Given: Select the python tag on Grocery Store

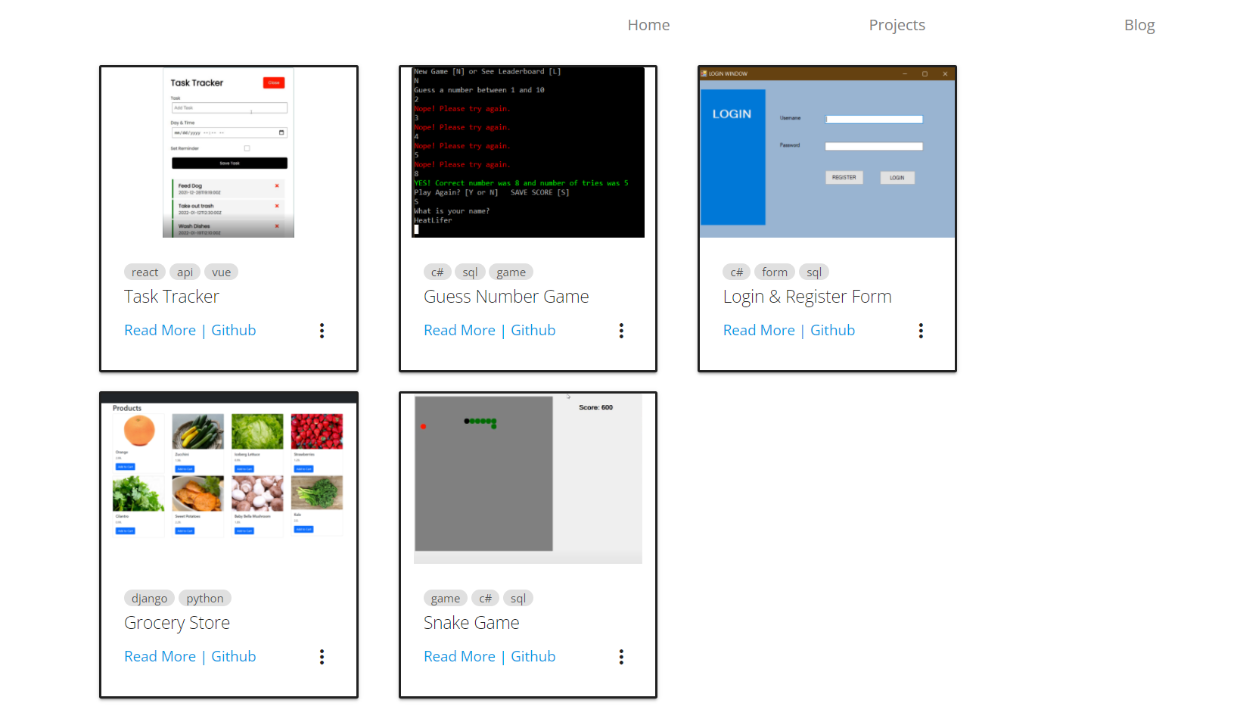Looking at the screenshot, I should pos(204,598).
